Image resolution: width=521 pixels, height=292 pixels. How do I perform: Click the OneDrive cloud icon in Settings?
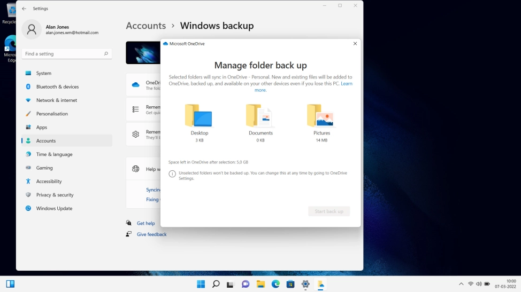tap(135, 85)
